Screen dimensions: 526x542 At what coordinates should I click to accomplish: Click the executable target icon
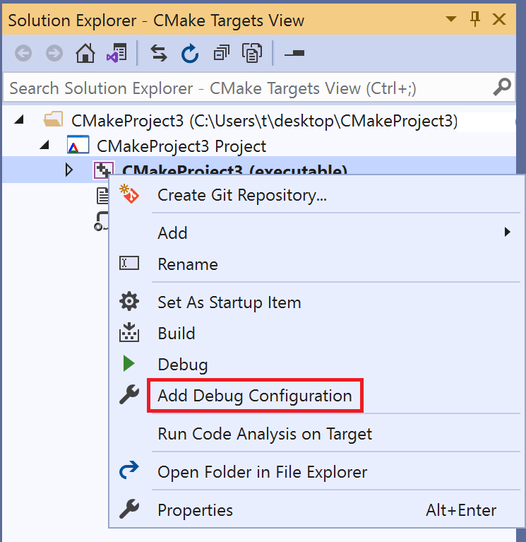(x=103, y=170)
